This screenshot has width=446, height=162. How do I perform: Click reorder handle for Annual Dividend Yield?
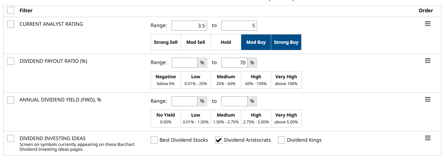pos(428,100)
